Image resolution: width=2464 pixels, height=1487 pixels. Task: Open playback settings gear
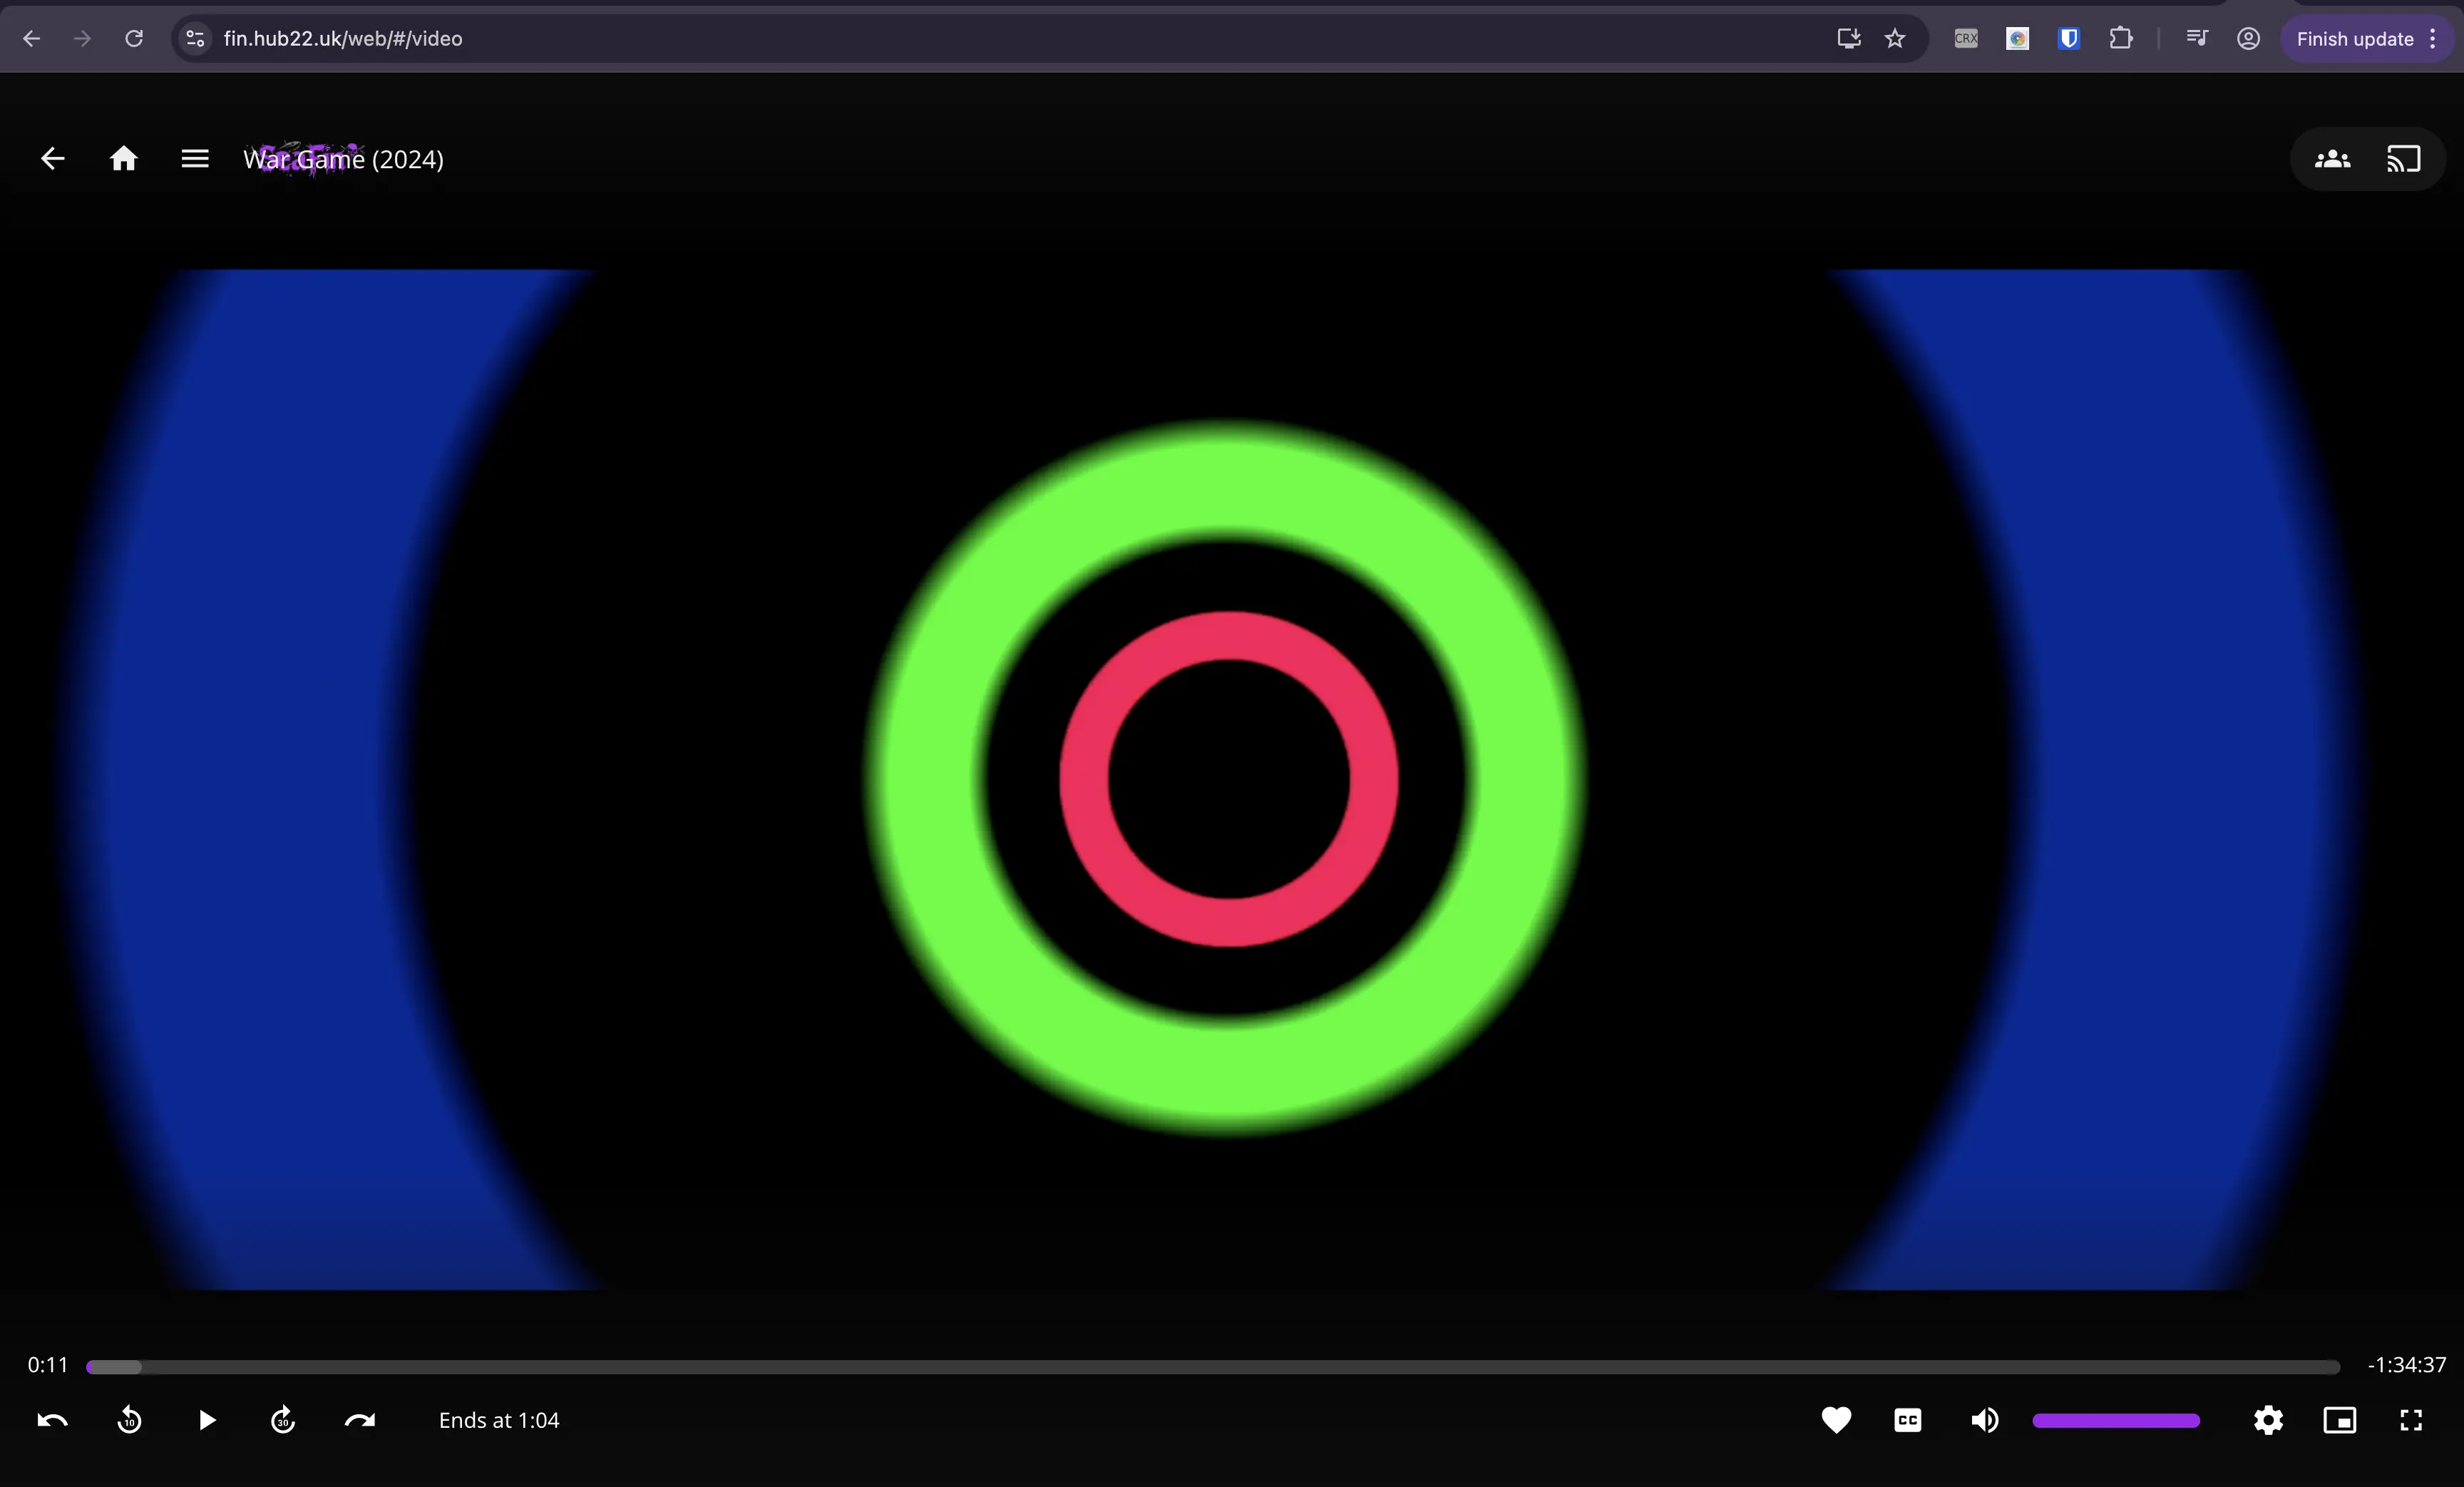pyautogui.click(x=2268, y=1421)
